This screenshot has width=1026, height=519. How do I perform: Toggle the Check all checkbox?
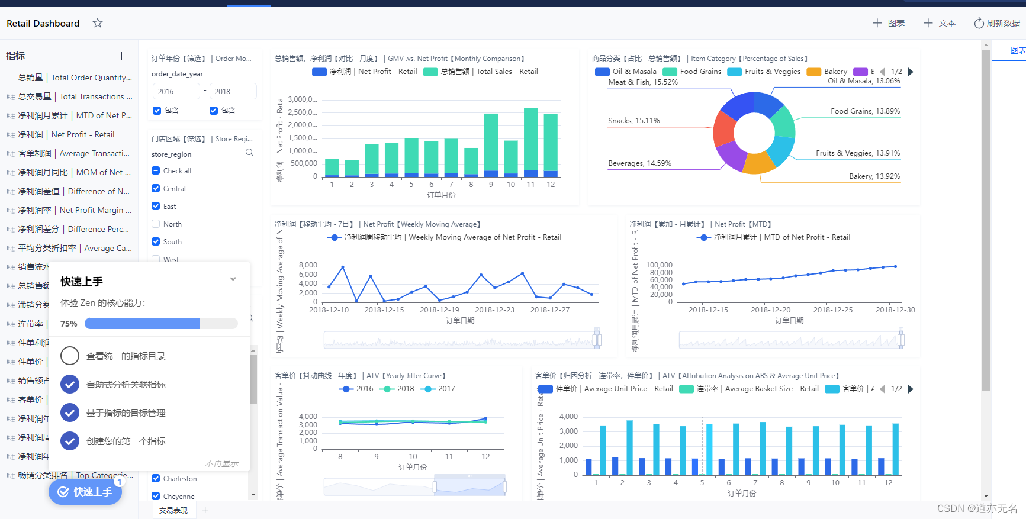pos(156,170)
